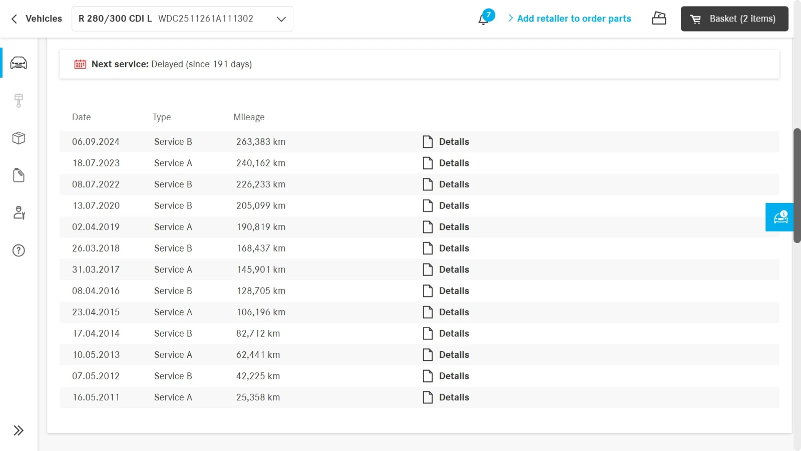Open the notifications bell icon
Screen dimensions: 801x451
coord(484,19)
